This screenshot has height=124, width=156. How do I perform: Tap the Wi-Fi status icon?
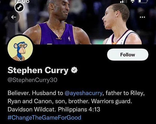[x=133, y=1]
